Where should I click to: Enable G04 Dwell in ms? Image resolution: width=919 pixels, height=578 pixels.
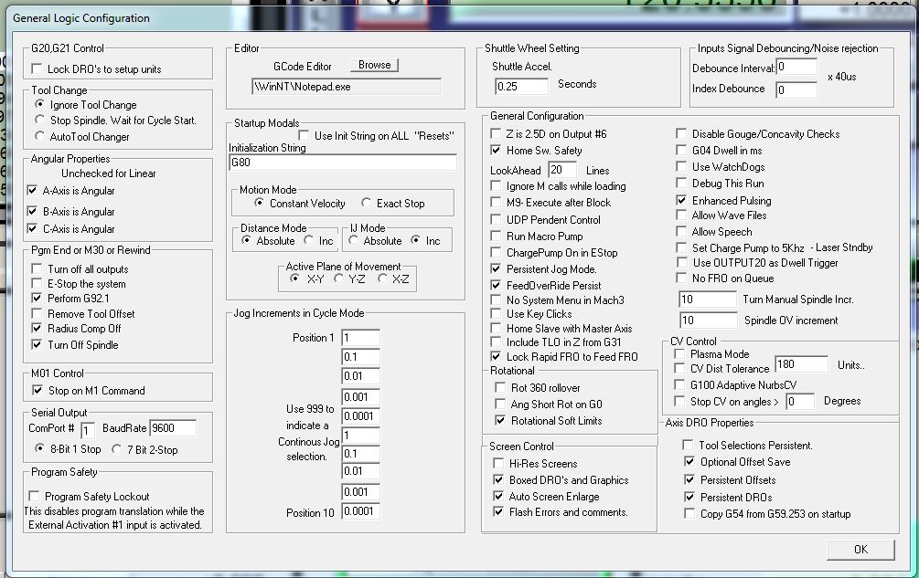(x=681, y=151)
